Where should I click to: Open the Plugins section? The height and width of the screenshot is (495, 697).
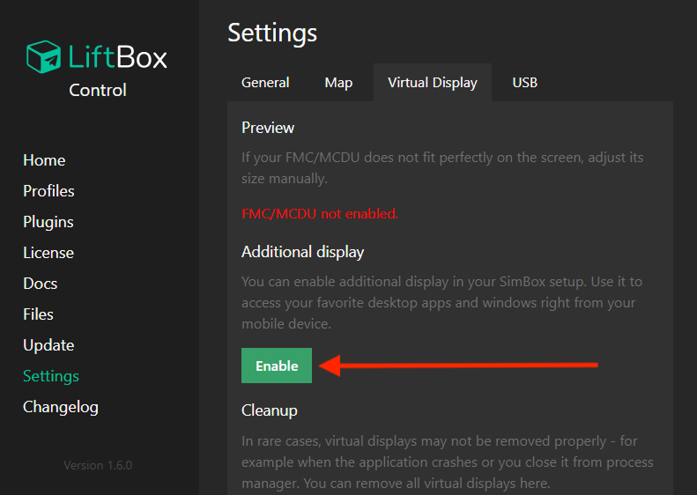tap(48, 222)
